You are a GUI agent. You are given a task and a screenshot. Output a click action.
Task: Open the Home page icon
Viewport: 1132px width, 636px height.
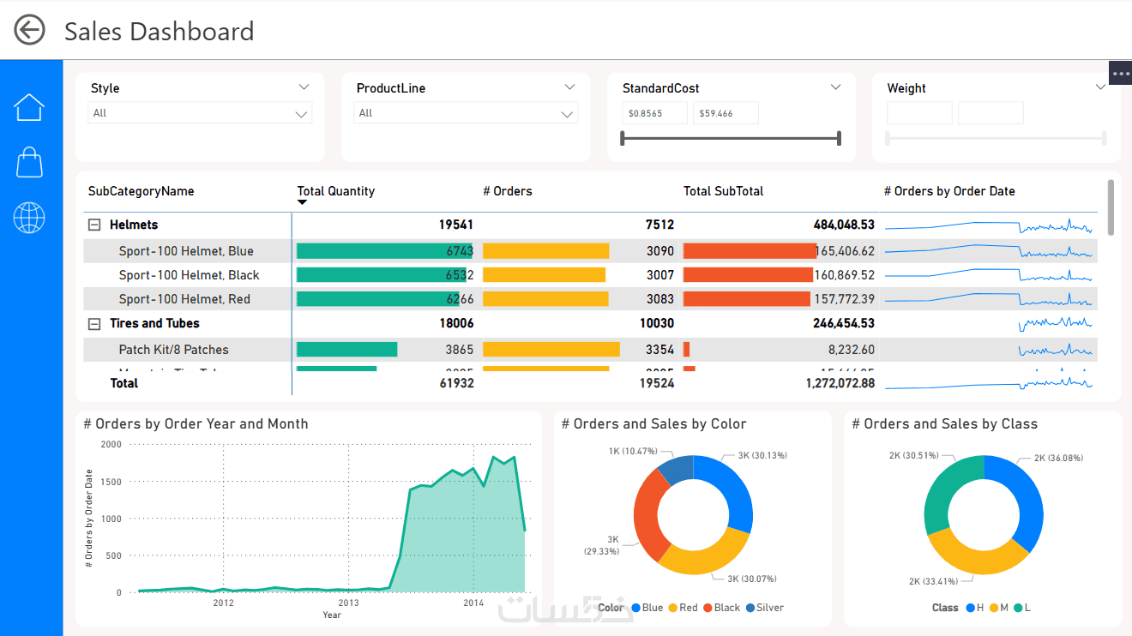tap(28, 107)
